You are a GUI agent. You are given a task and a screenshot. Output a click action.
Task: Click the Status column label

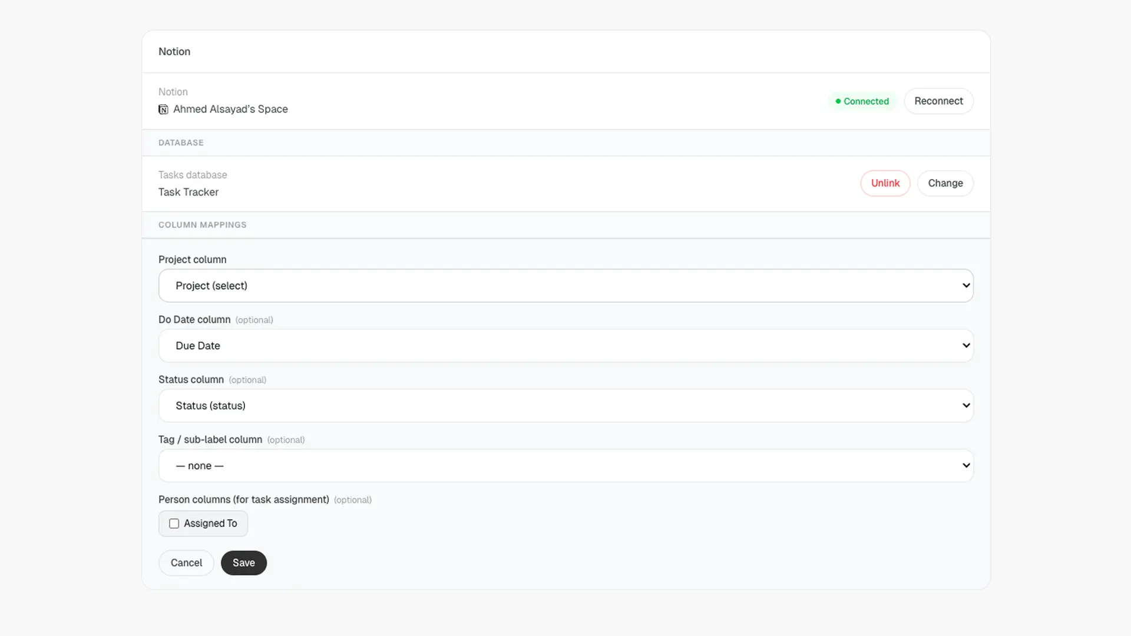(x=191, y=379)
